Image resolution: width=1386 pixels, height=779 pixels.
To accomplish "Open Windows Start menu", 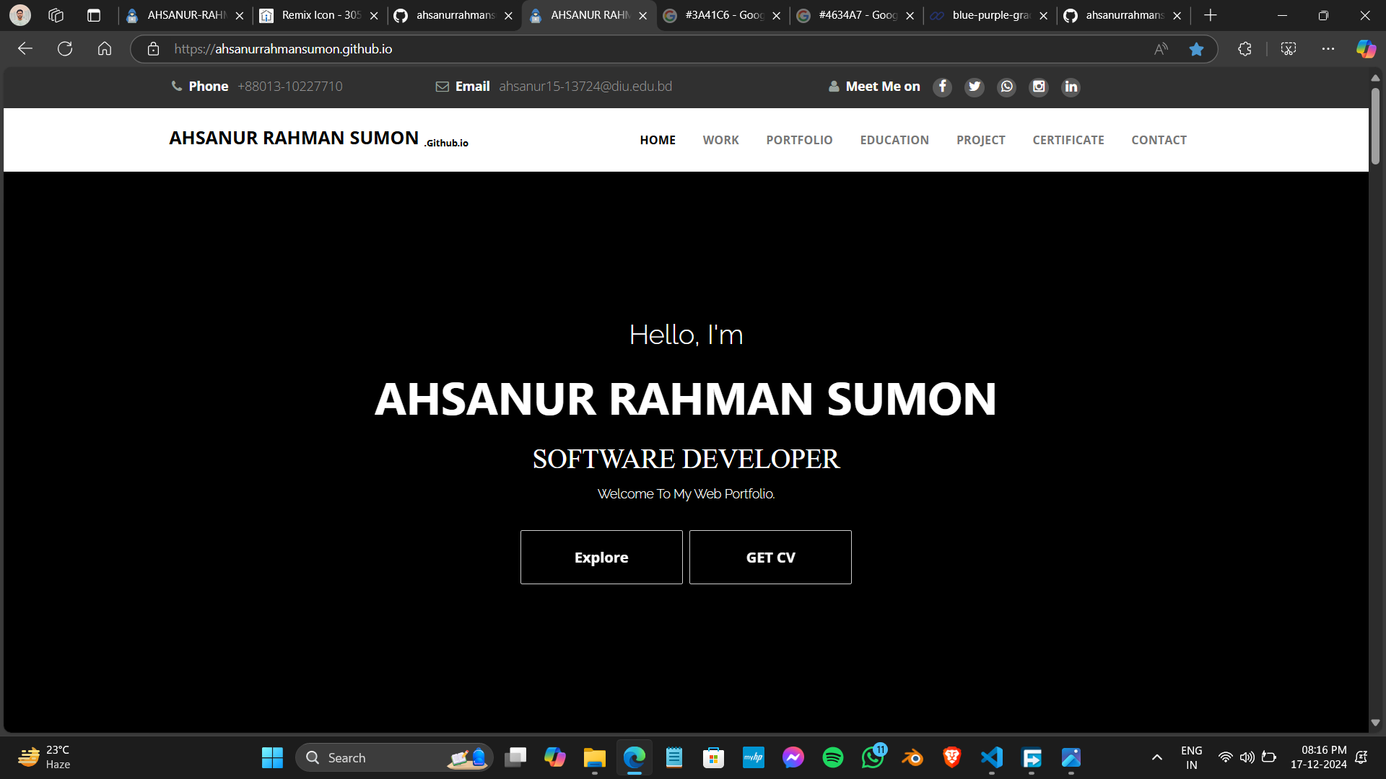I will 272,757.
